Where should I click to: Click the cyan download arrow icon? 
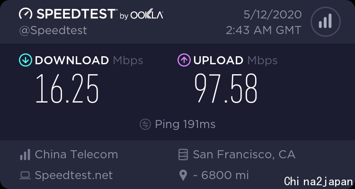click(x=26, y=60)
